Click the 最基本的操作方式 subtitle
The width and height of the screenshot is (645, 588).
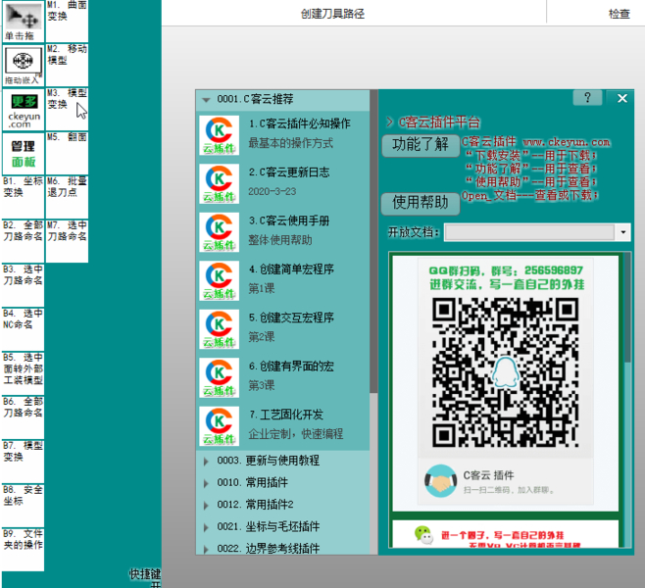pyautogui.click(x=291, y=143)
